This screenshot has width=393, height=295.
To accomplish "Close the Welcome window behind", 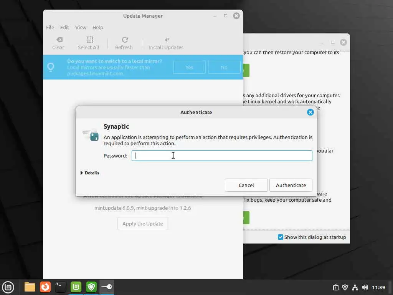I will coord(343,42).
